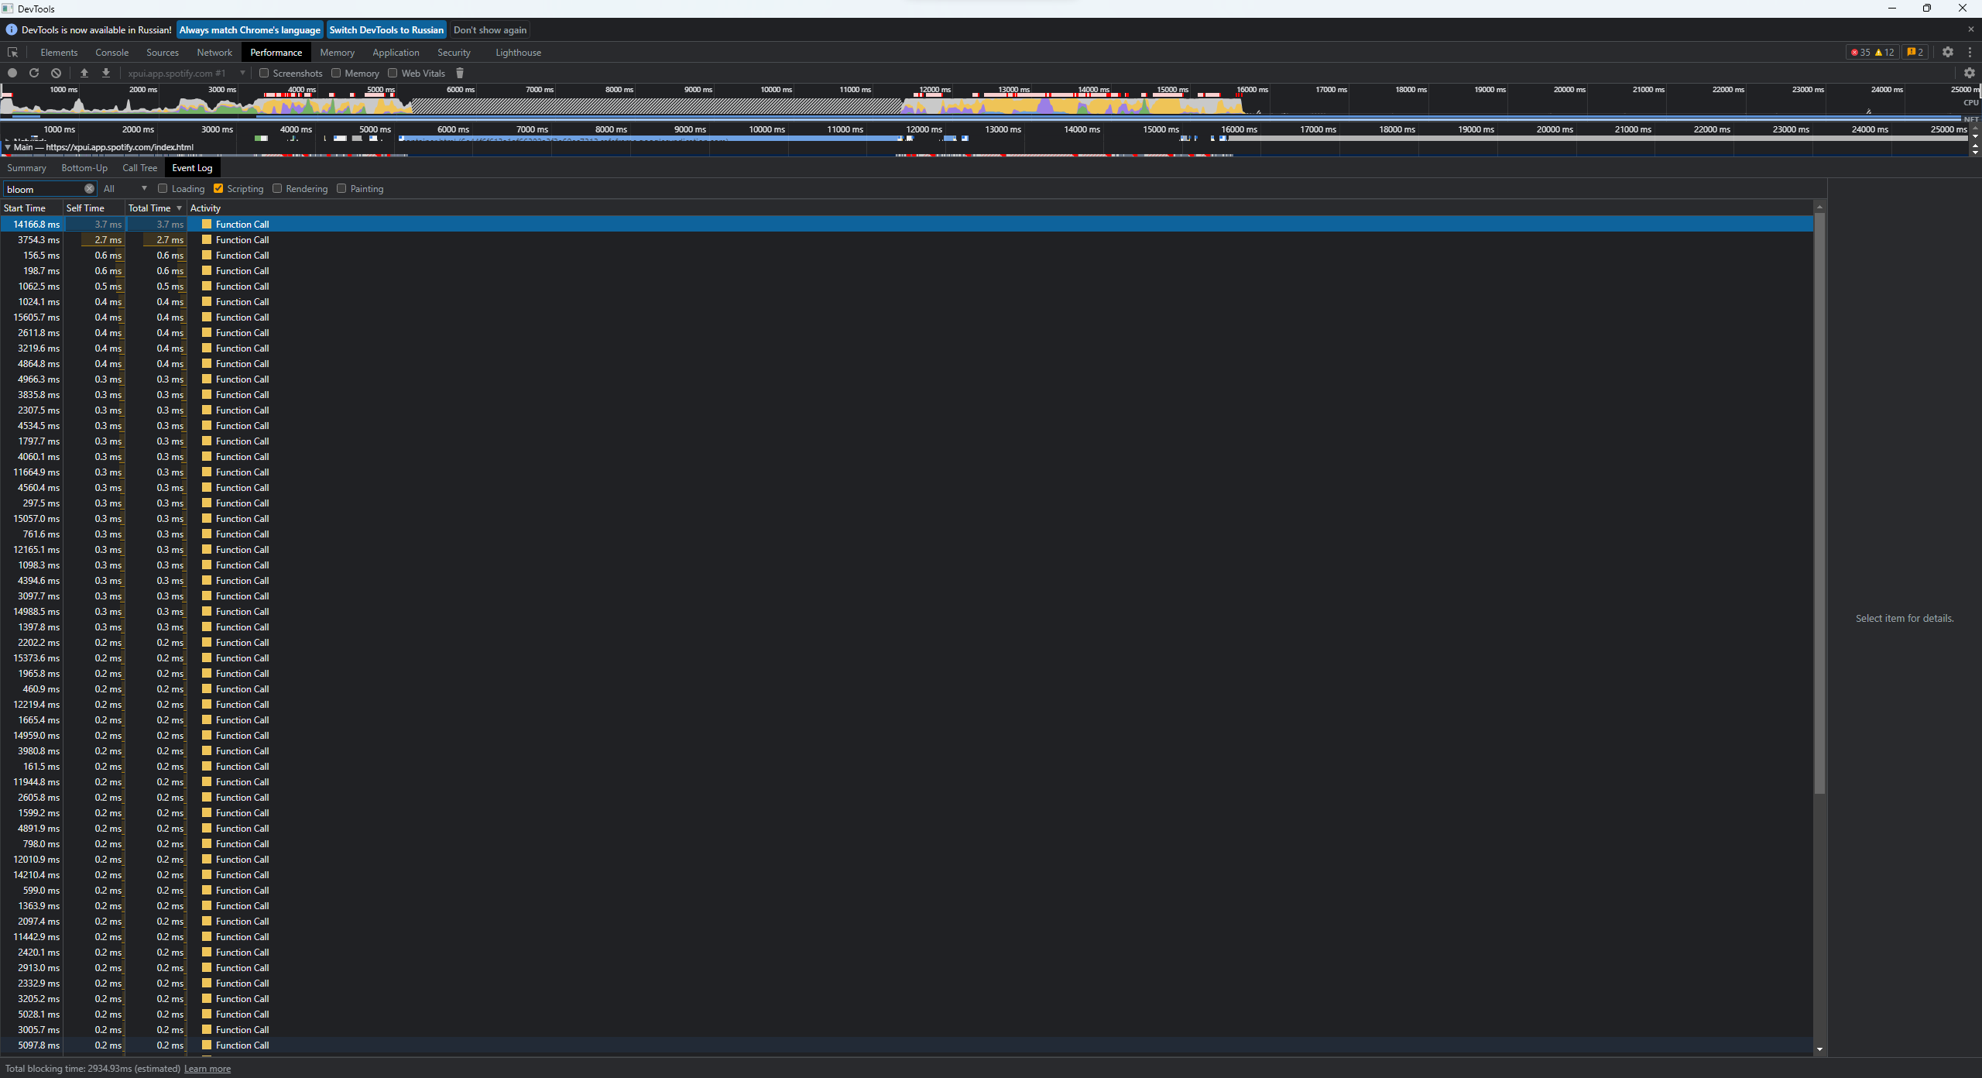The width and height of the screenshot is (1982, 1078).
Task: Switch to the Network panel tab
Action: [x=214, y=53]
